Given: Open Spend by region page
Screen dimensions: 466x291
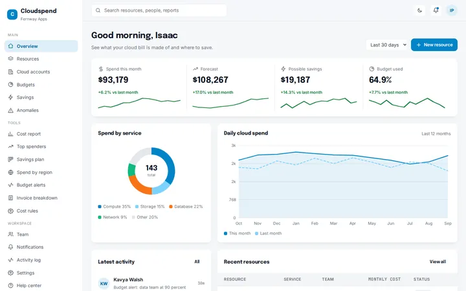Looking at the screenshot, I should pos(41,172).
